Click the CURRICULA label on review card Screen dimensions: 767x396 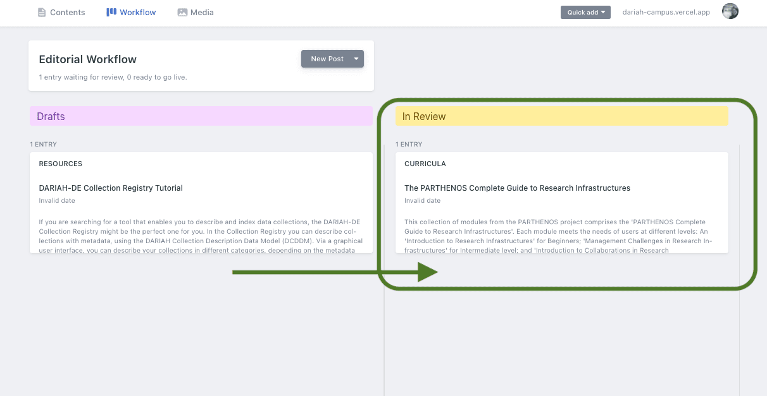tap(425, 164)
